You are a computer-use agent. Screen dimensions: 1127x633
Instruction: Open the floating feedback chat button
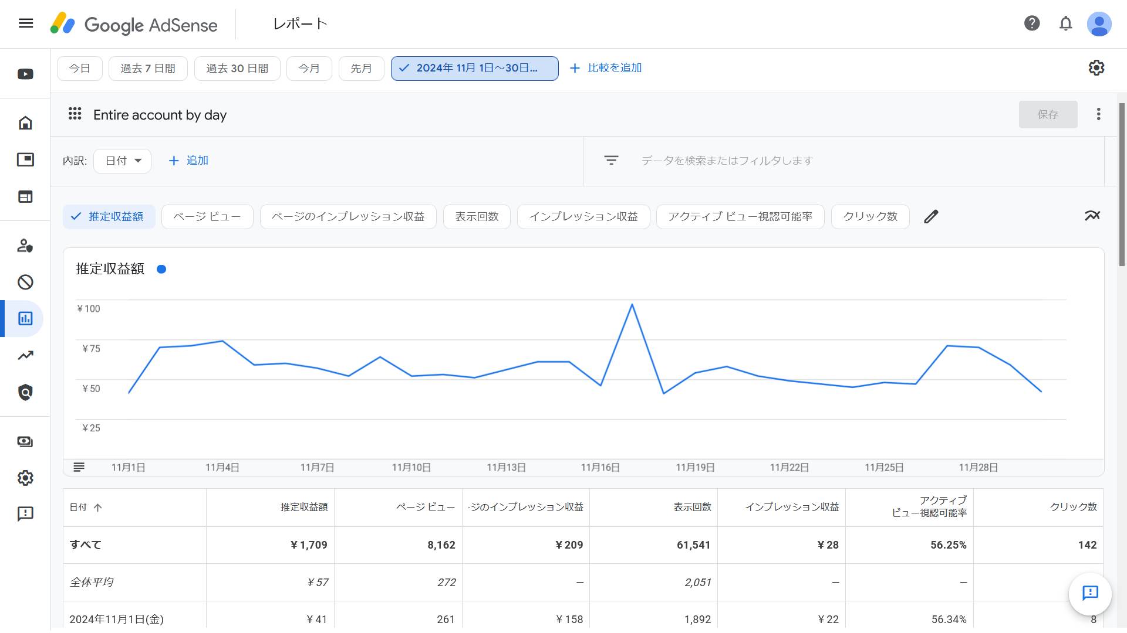click(x=1090, y=593)
